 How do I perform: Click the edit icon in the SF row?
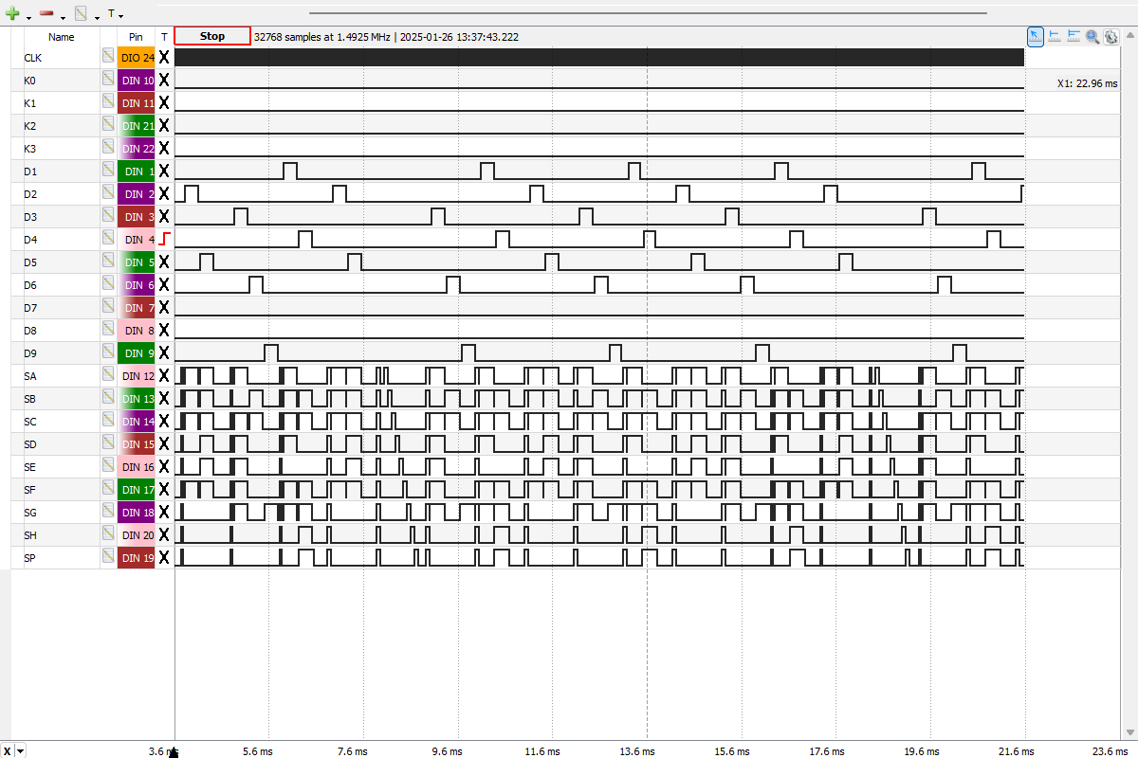pyautogui.click(x=109, y=489)
